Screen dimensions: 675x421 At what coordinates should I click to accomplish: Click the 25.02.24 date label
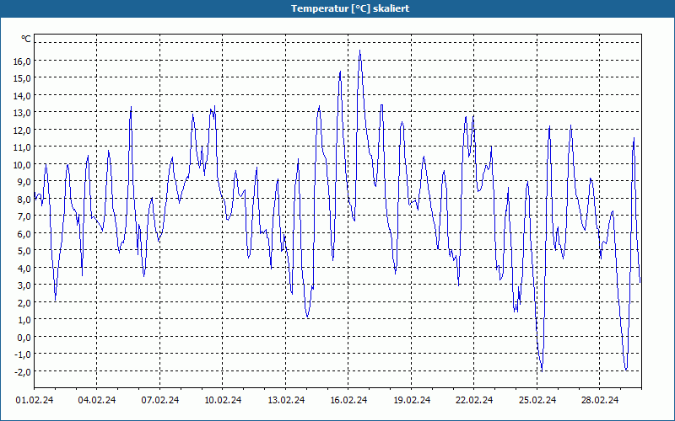(537, 400)
